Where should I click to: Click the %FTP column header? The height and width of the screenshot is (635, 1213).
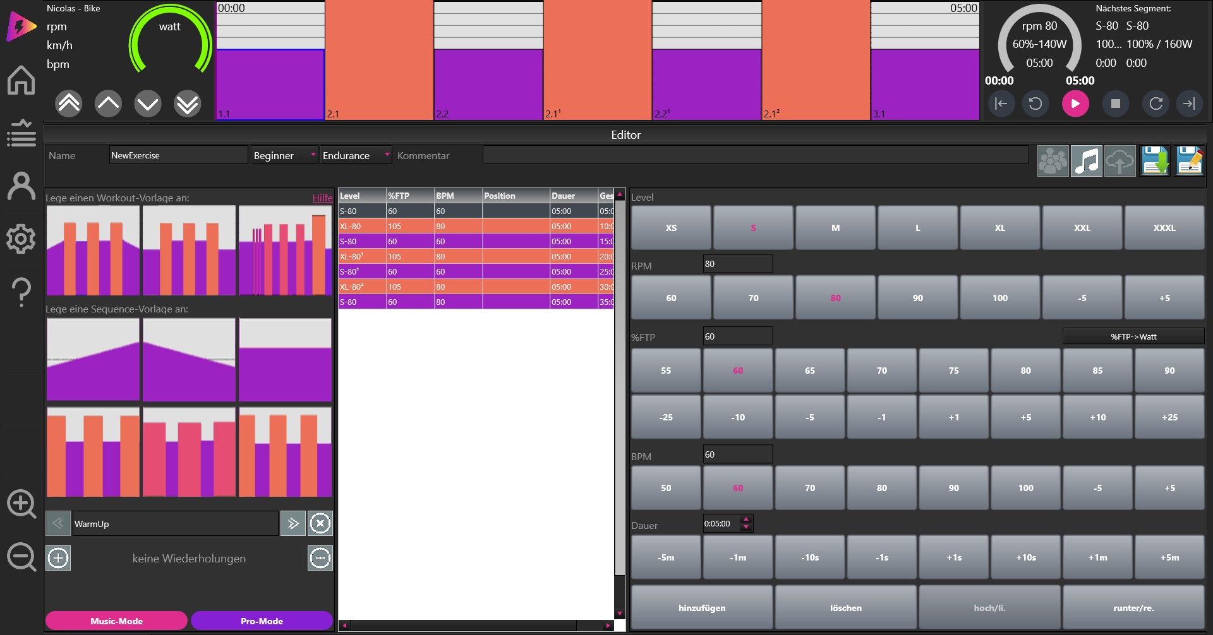click(410, 196)
